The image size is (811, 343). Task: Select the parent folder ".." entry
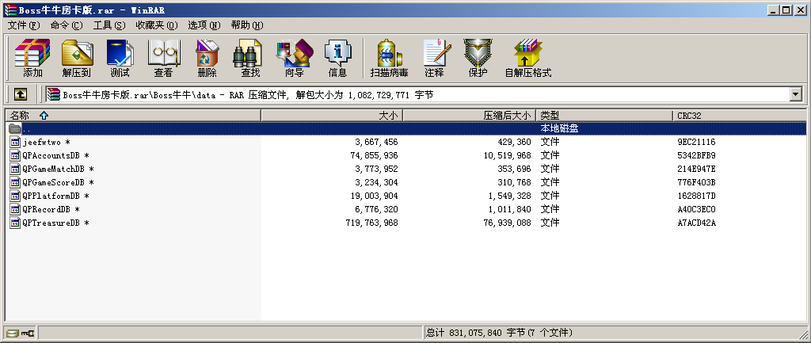tap(27, 128)
